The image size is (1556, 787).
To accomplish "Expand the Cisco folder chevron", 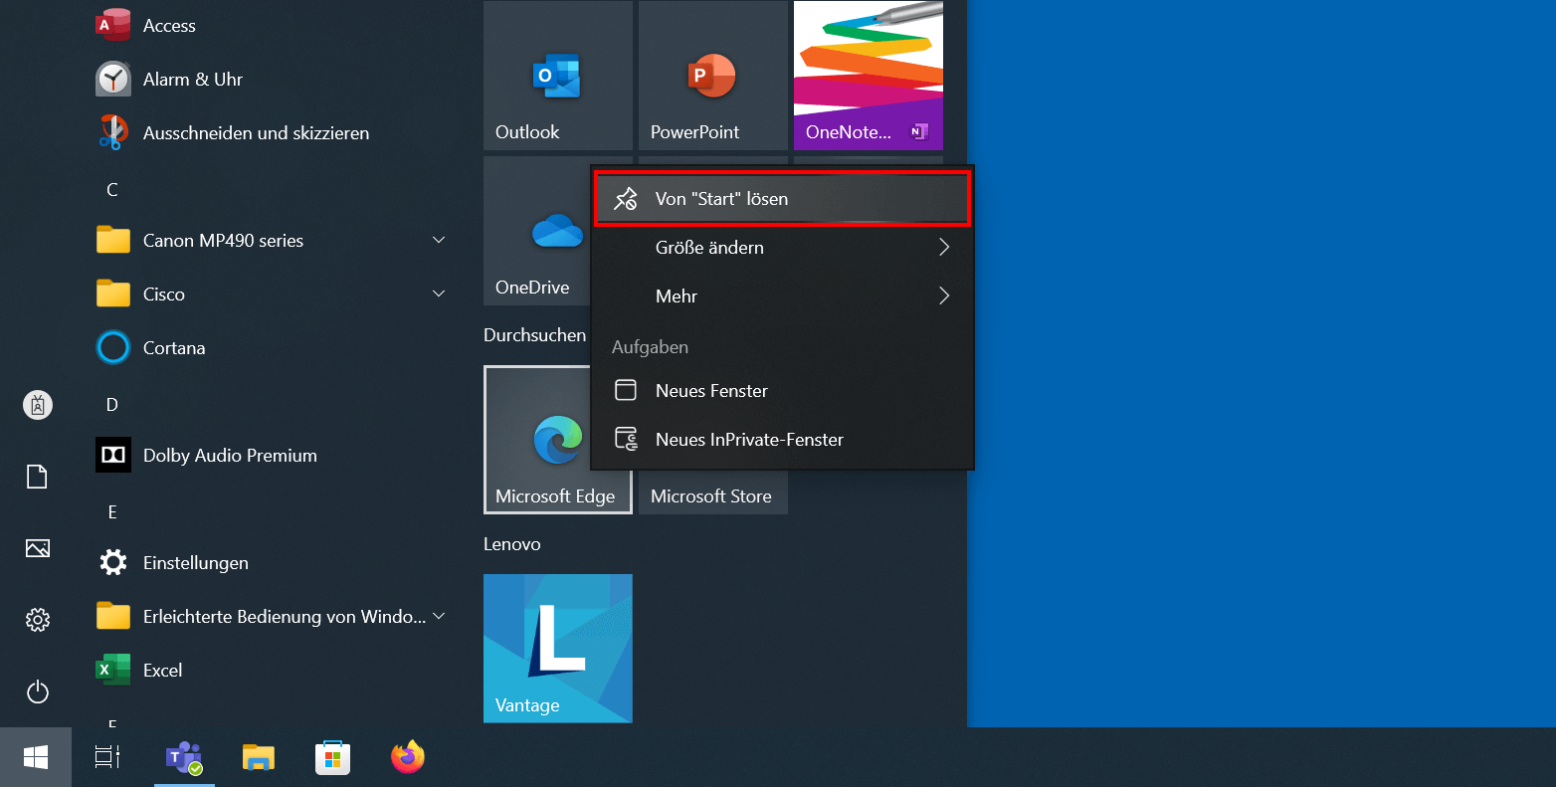I will pos(439,295).
